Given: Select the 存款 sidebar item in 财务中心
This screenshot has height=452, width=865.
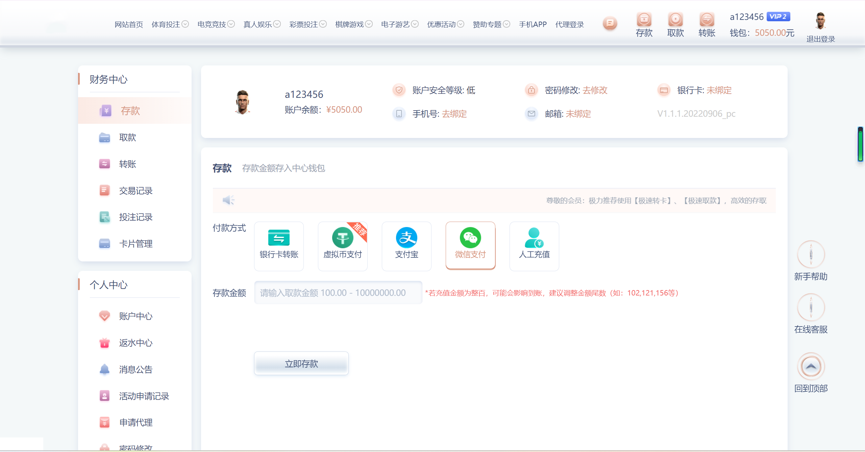Looking at the screenshot, I should (135, 111).
